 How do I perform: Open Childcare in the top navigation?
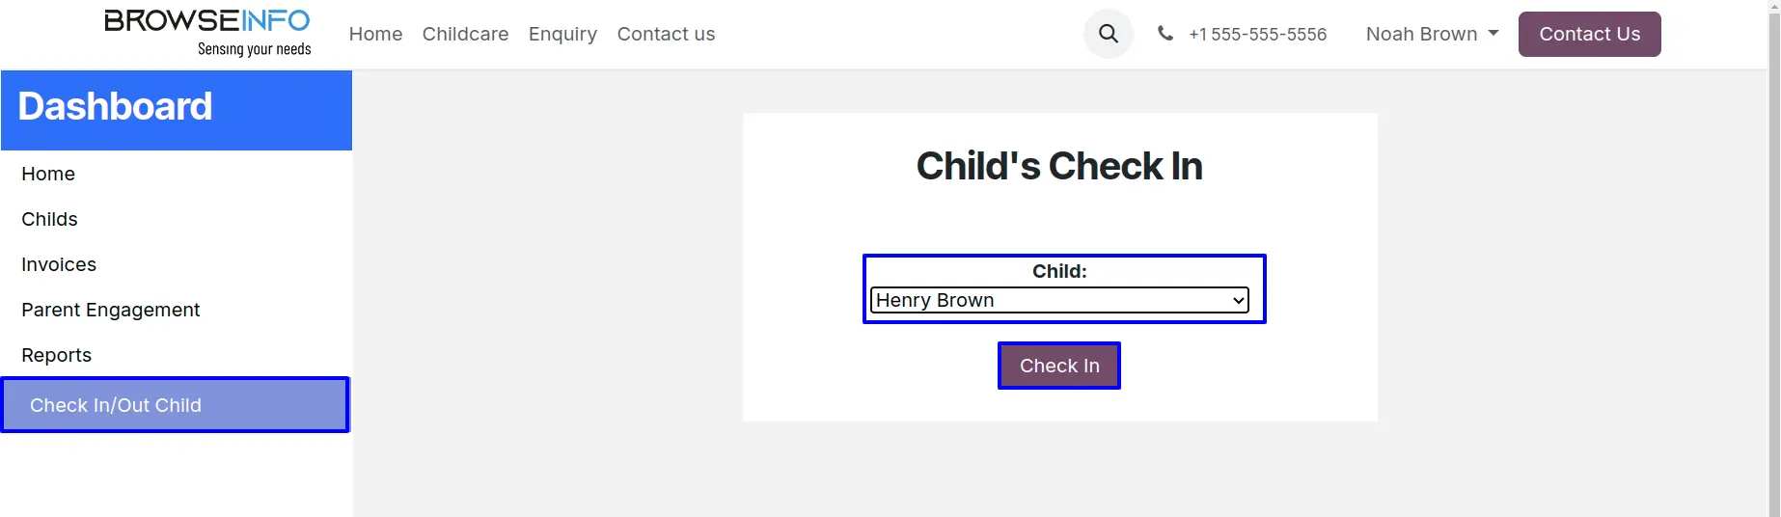465,34
